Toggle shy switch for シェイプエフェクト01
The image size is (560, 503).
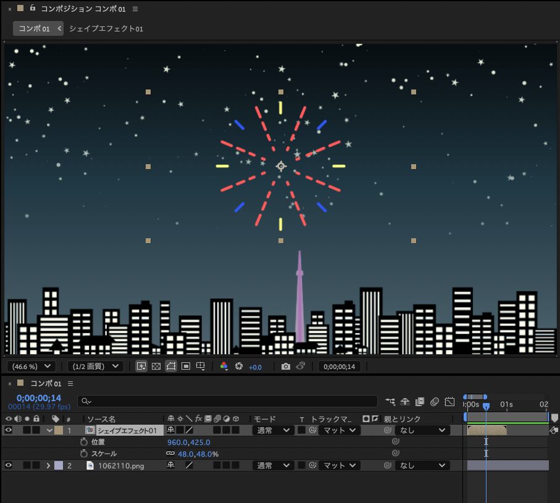[x=170, y=430]
